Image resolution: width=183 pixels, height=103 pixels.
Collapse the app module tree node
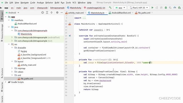[6, 17]
